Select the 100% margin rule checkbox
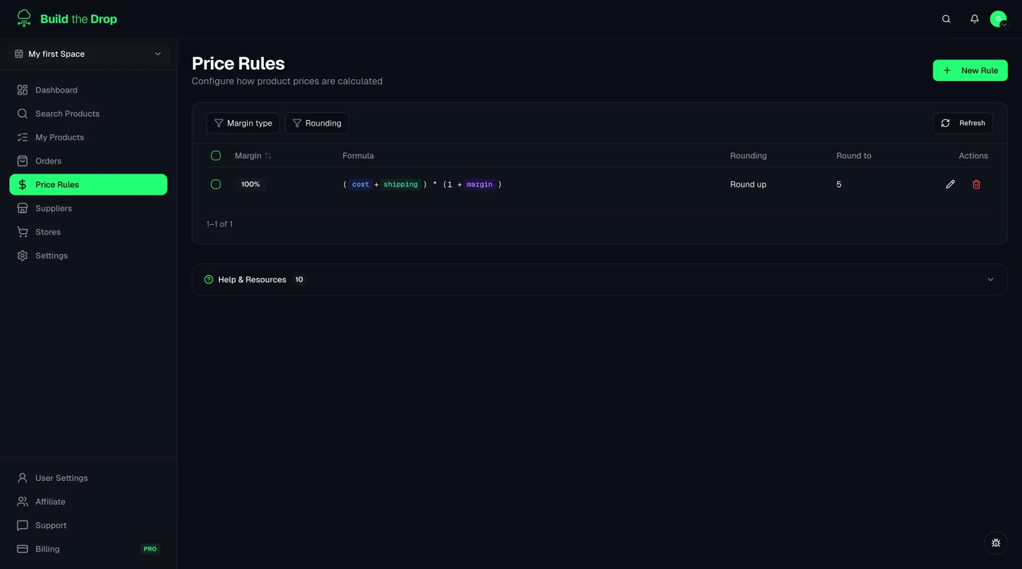This screenshot has height=569, width=1022. [216, 185]
